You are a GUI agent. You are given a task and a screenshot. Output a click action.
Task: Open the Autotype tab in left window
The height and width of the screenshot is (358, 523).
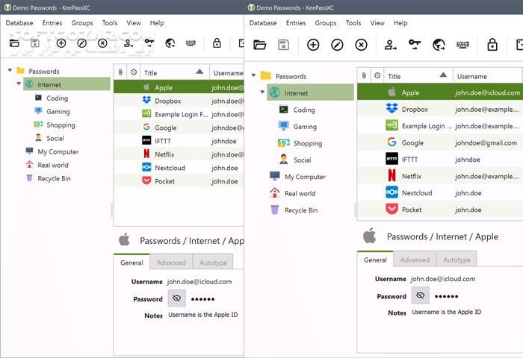[212, 263]
